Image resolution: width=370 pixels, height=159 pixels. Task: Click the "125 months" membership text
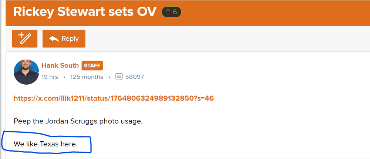(x=87, y=77)
